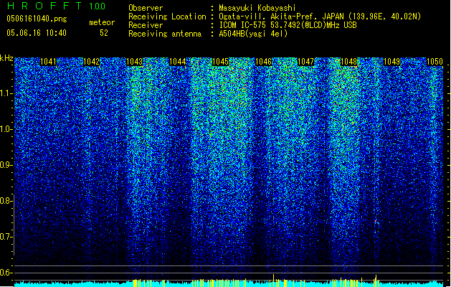This screenshot has height=287, width=451.
Task: Click the 0.9 frequency axis label
Action: point(6,165)
